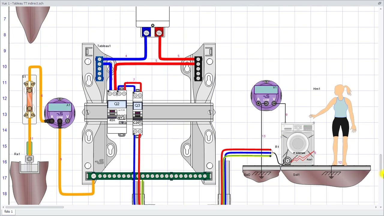Click the horizontal scrollbar thumb
384x216 pixels.
[x=34, y=207]
